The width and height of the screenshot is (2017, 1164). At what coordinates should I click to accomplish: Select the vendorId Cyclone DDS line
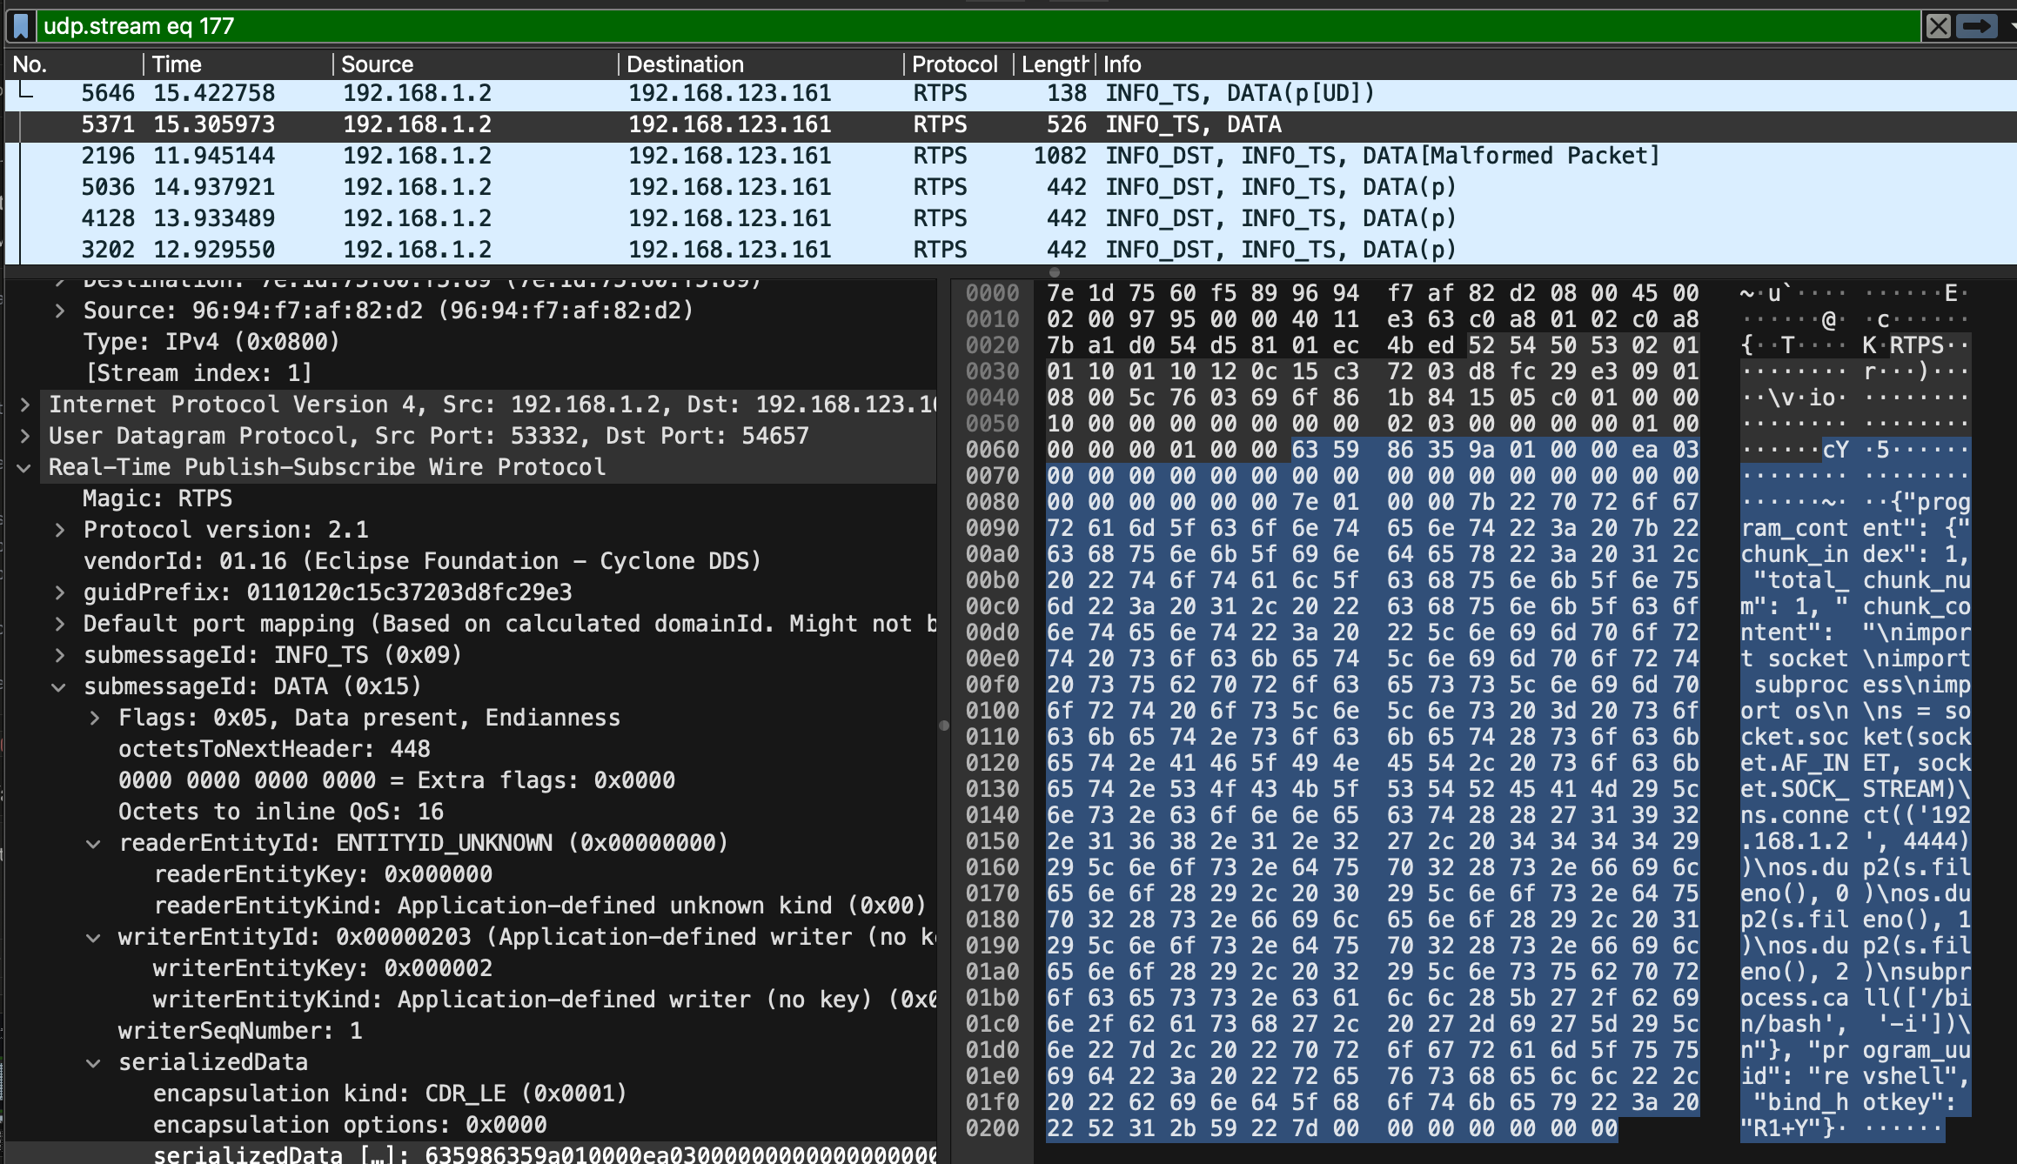pos(422,561)
